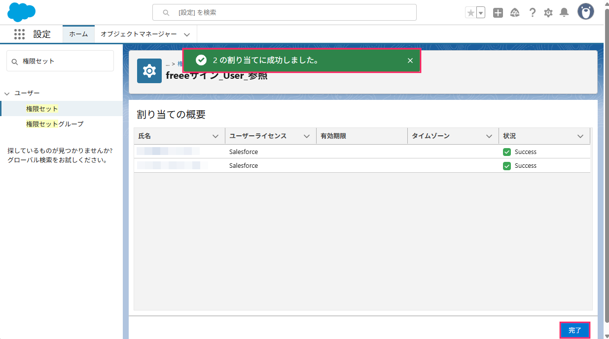Click Salesforce license in first row
The image size is (609, 339).
pyautogui.click(x=244, y=152)
